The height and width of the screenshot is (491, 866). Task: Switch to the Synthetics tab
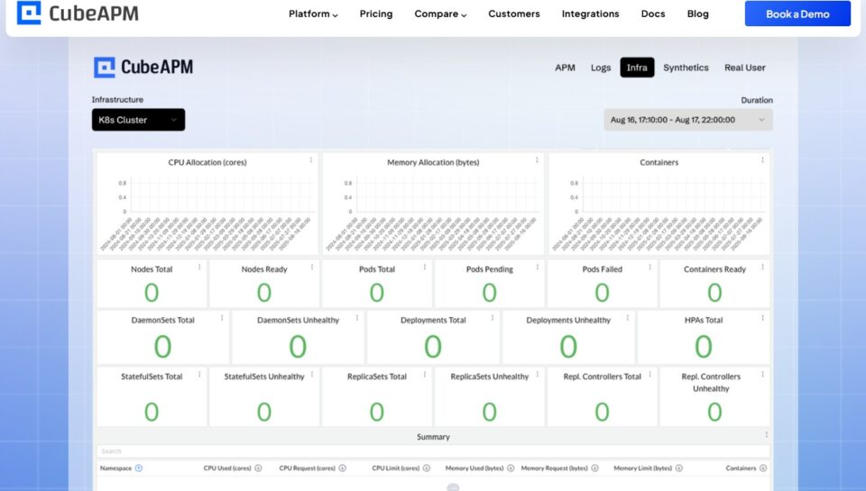(686, 68)
